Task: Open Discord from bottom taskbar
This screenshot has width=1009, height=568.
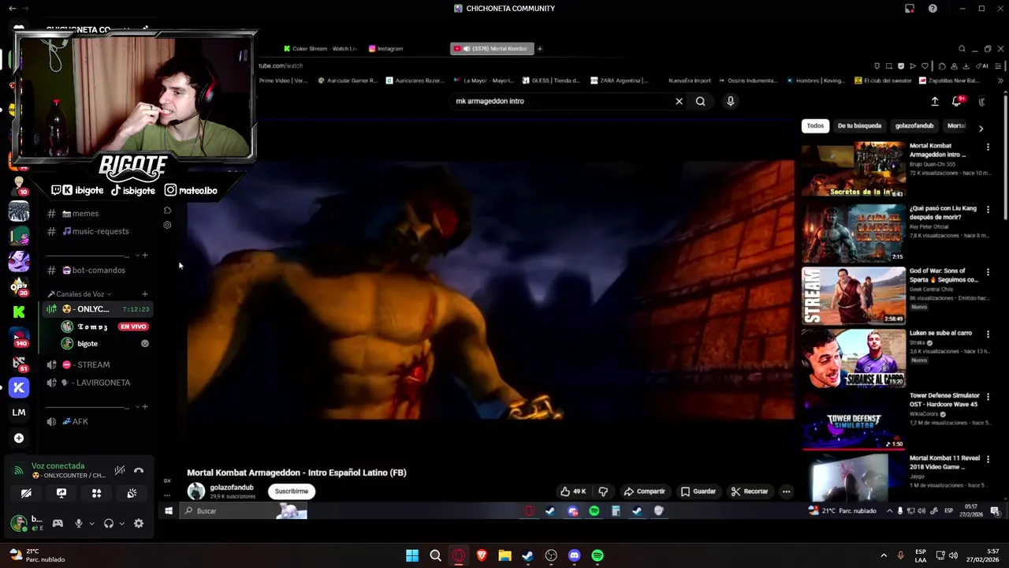Action: pos(574,555)
